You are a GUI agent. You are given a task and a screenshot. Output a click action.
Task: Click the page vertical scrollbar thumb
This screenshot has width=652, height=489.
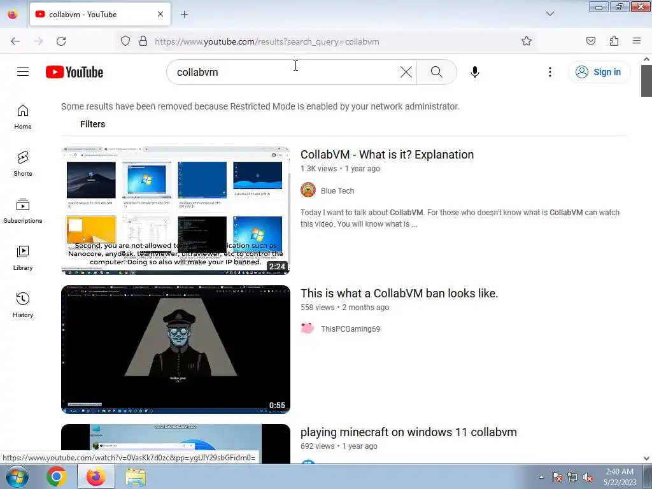point(646,81)
